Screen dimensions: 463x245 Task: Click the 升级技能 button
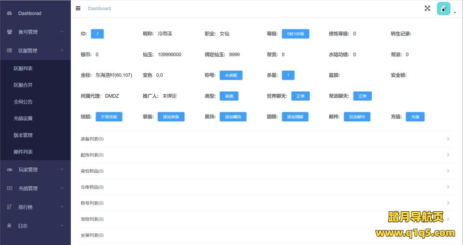109,117
